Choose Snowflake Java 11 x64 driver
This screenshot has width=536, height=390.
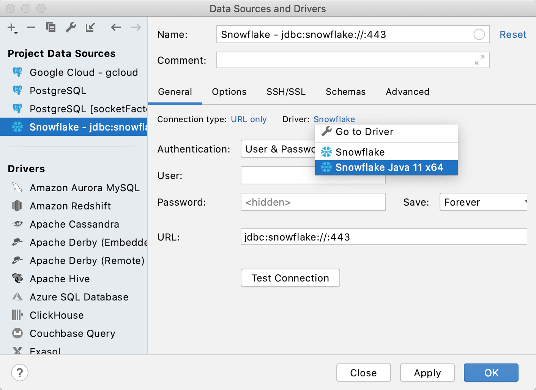pos(386,167)
